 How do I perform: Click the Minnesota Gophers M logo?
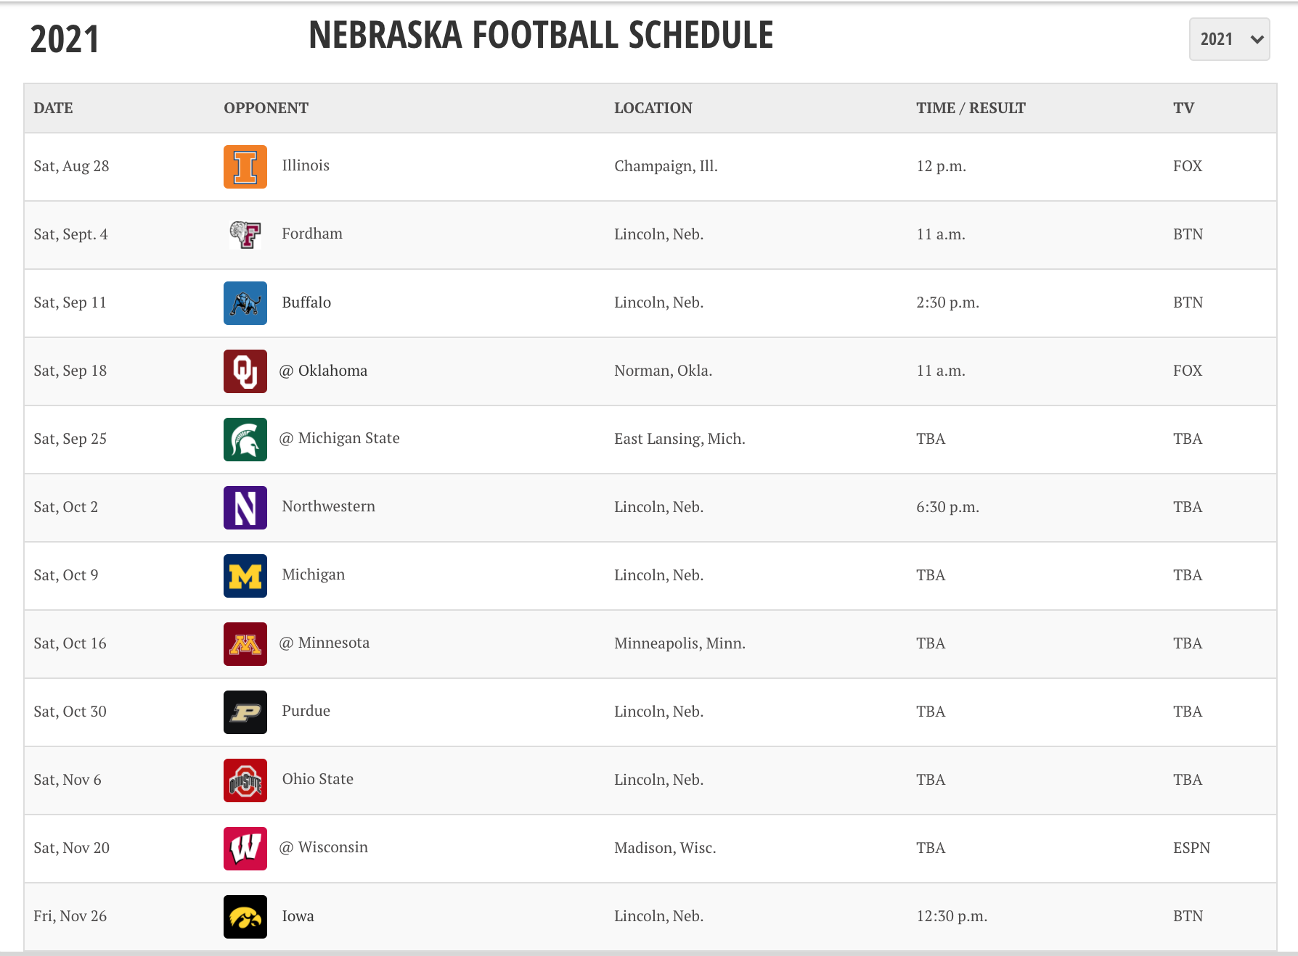point(245,644)
